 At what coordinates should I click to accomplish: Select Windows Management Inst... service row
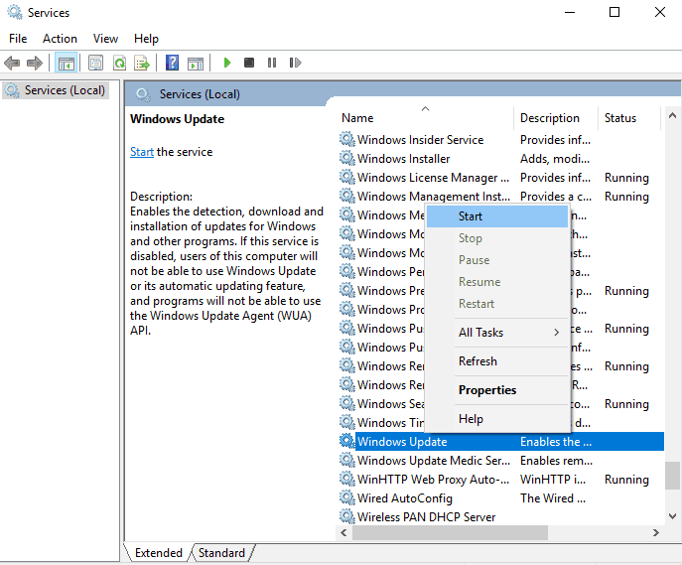point(500,197)
